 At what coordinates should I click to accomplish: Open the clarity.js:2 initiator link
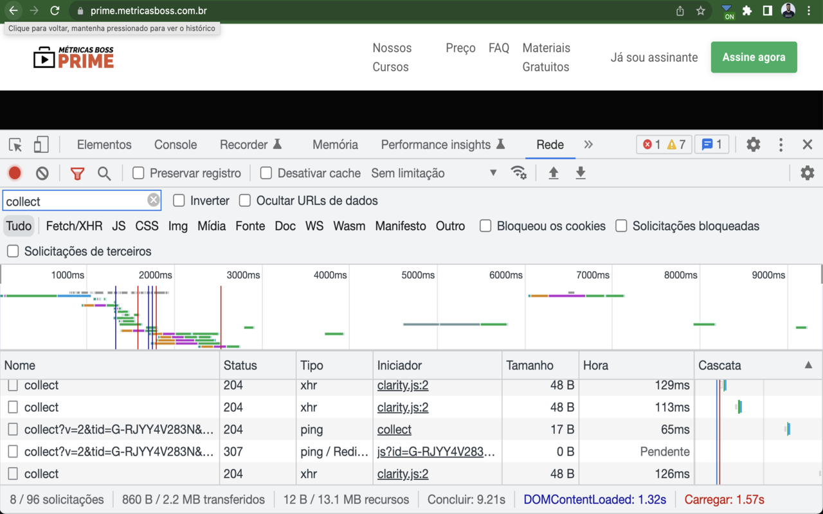[402, 385]
